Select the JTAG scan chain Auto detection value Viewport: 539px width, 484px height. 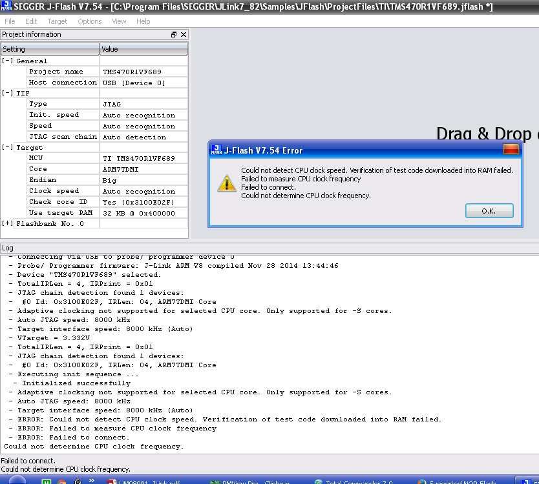click(x=134, y=137)
